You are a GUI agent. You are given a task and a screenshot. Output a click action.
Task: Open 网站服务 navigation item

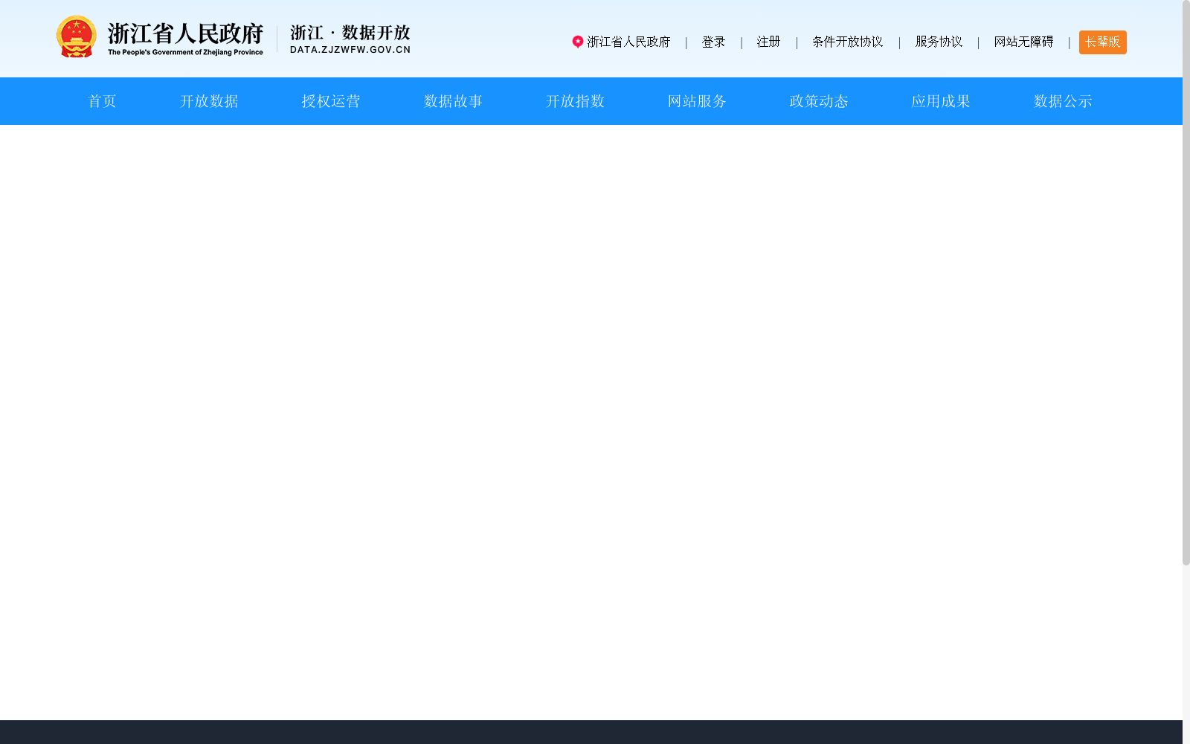pyautogui.click(x=697, y=101)
